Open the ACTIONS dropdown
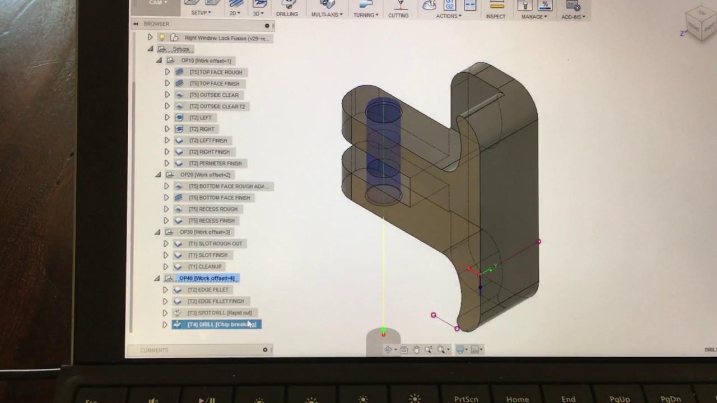The image size is (717, 403). [449, 16]
